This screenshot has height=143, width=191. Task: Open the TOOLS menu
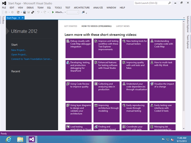58,8
